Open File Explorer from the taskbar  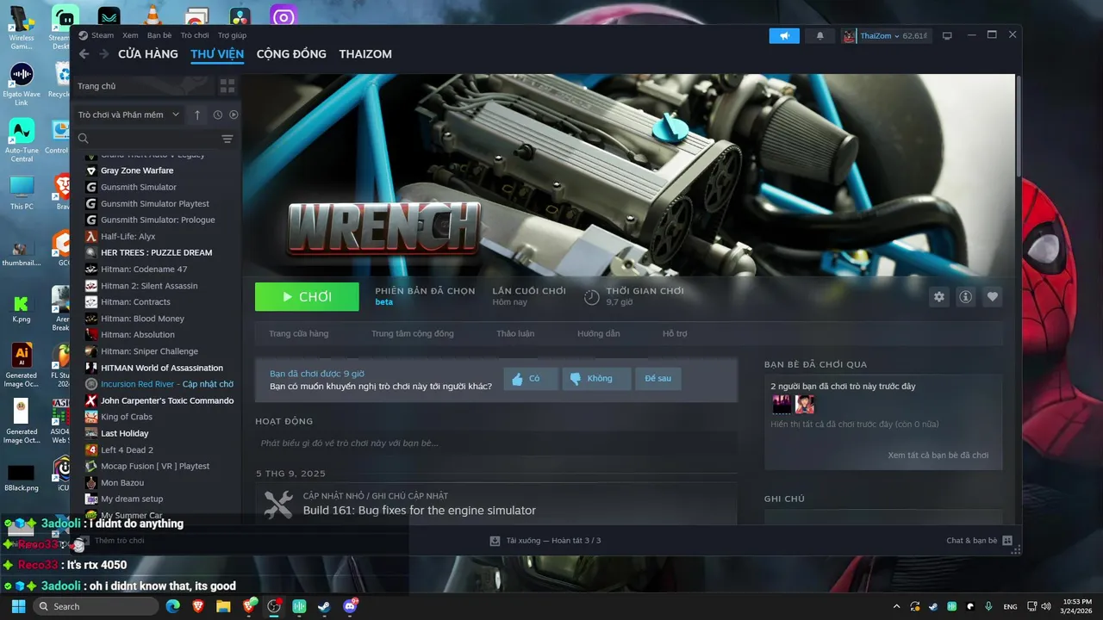tap(223, 606)
